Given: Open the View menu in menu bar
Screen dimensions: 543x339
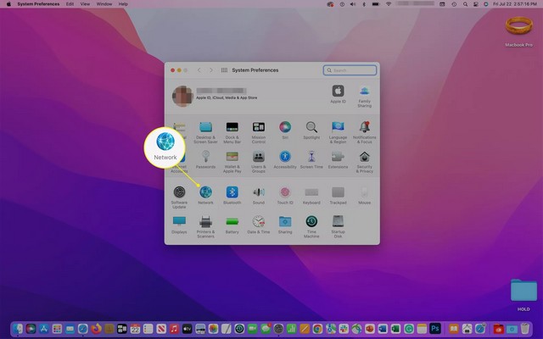Looking at the screenshot, I should pos(87,4).
